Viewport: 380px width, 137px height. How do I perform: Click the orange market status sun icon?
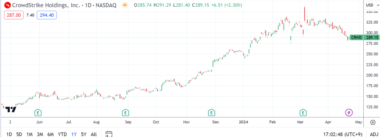coord(125,5)
